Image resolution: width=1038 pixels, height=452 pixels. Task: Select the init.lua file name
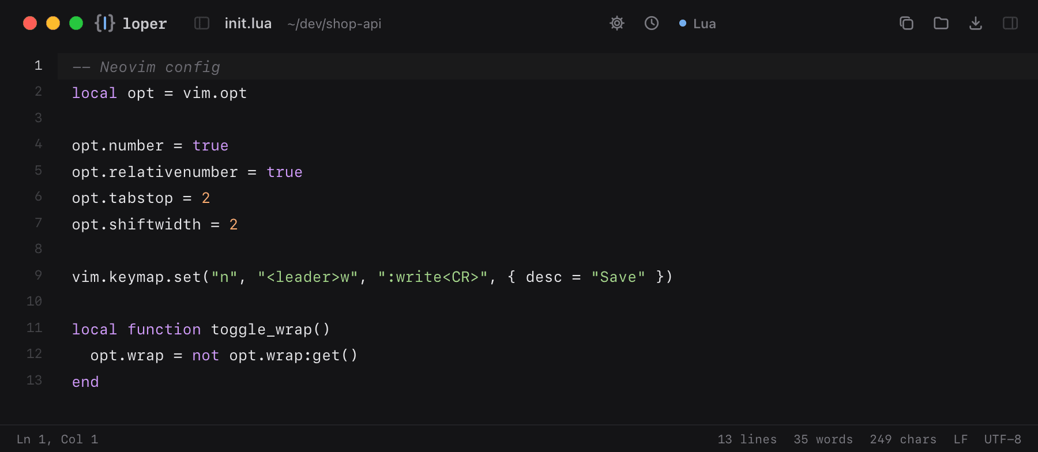(x=248, y=24)
